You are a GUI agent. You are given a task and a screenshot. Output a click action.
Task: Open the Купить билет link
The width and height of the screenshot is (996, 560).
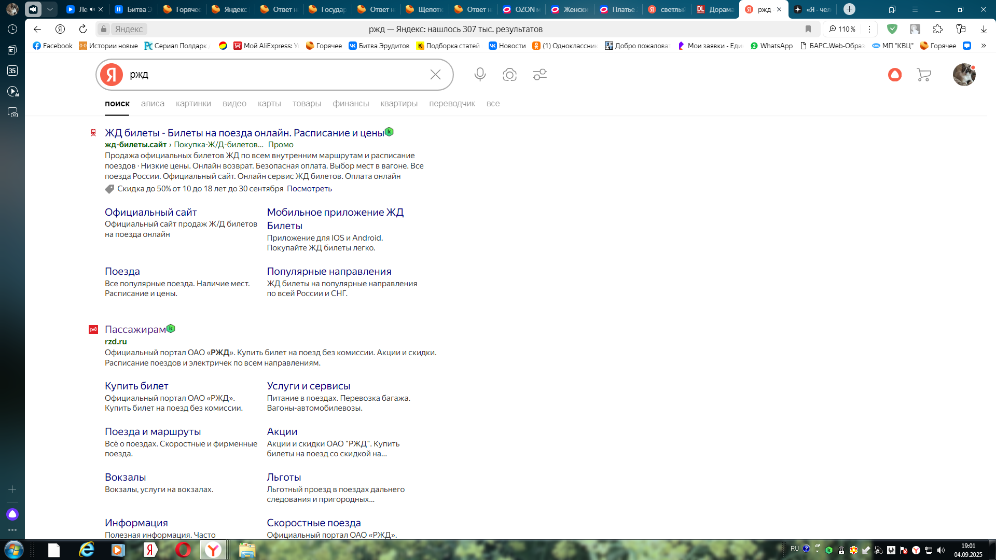136,386
